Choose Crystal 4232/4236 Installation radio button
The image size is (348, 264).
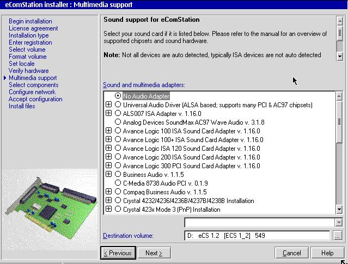tap(118, 200)
